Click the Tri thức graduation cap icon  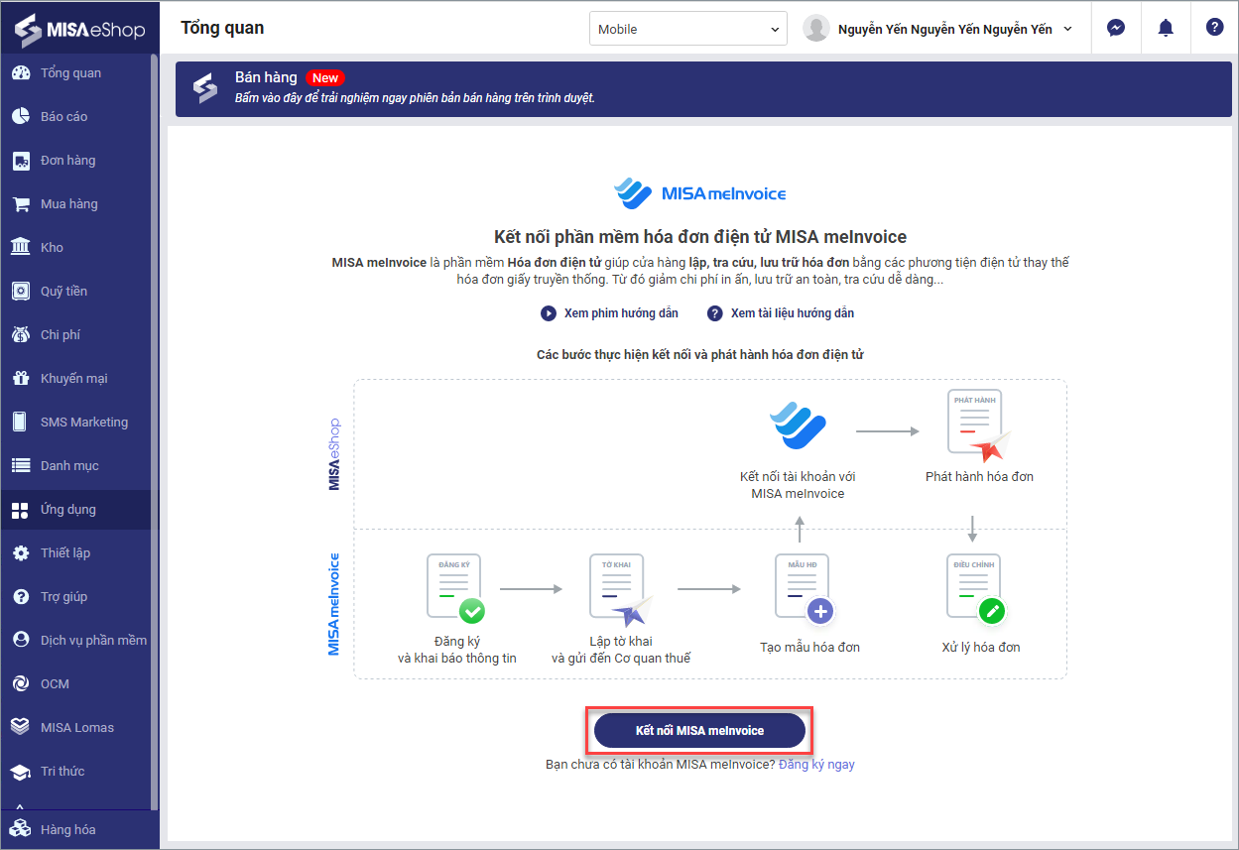click(x=20, y=772)
